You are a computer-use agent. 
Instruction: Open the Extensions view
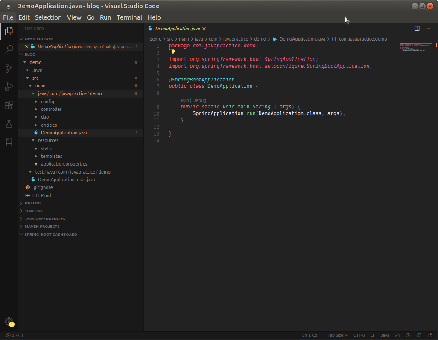9,105
